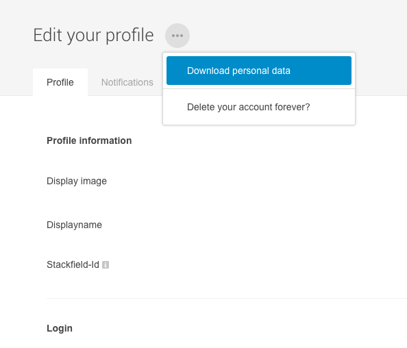Viewport: 407px width, 348px height.
Task: Select Download personal data
Action: (259, 71)
